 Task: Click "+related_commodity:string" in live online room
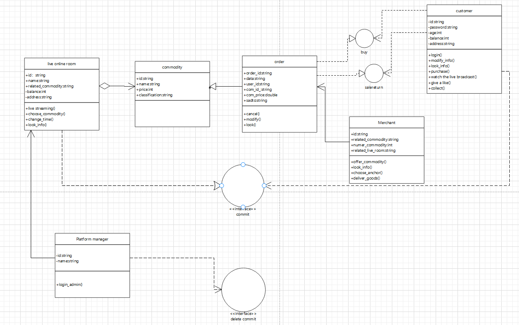pyautogui.click(x=50, y=86)
